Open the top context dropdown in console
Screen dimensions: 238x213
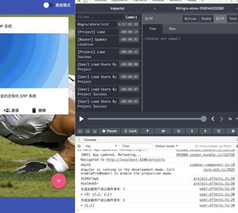click(101, 146)
